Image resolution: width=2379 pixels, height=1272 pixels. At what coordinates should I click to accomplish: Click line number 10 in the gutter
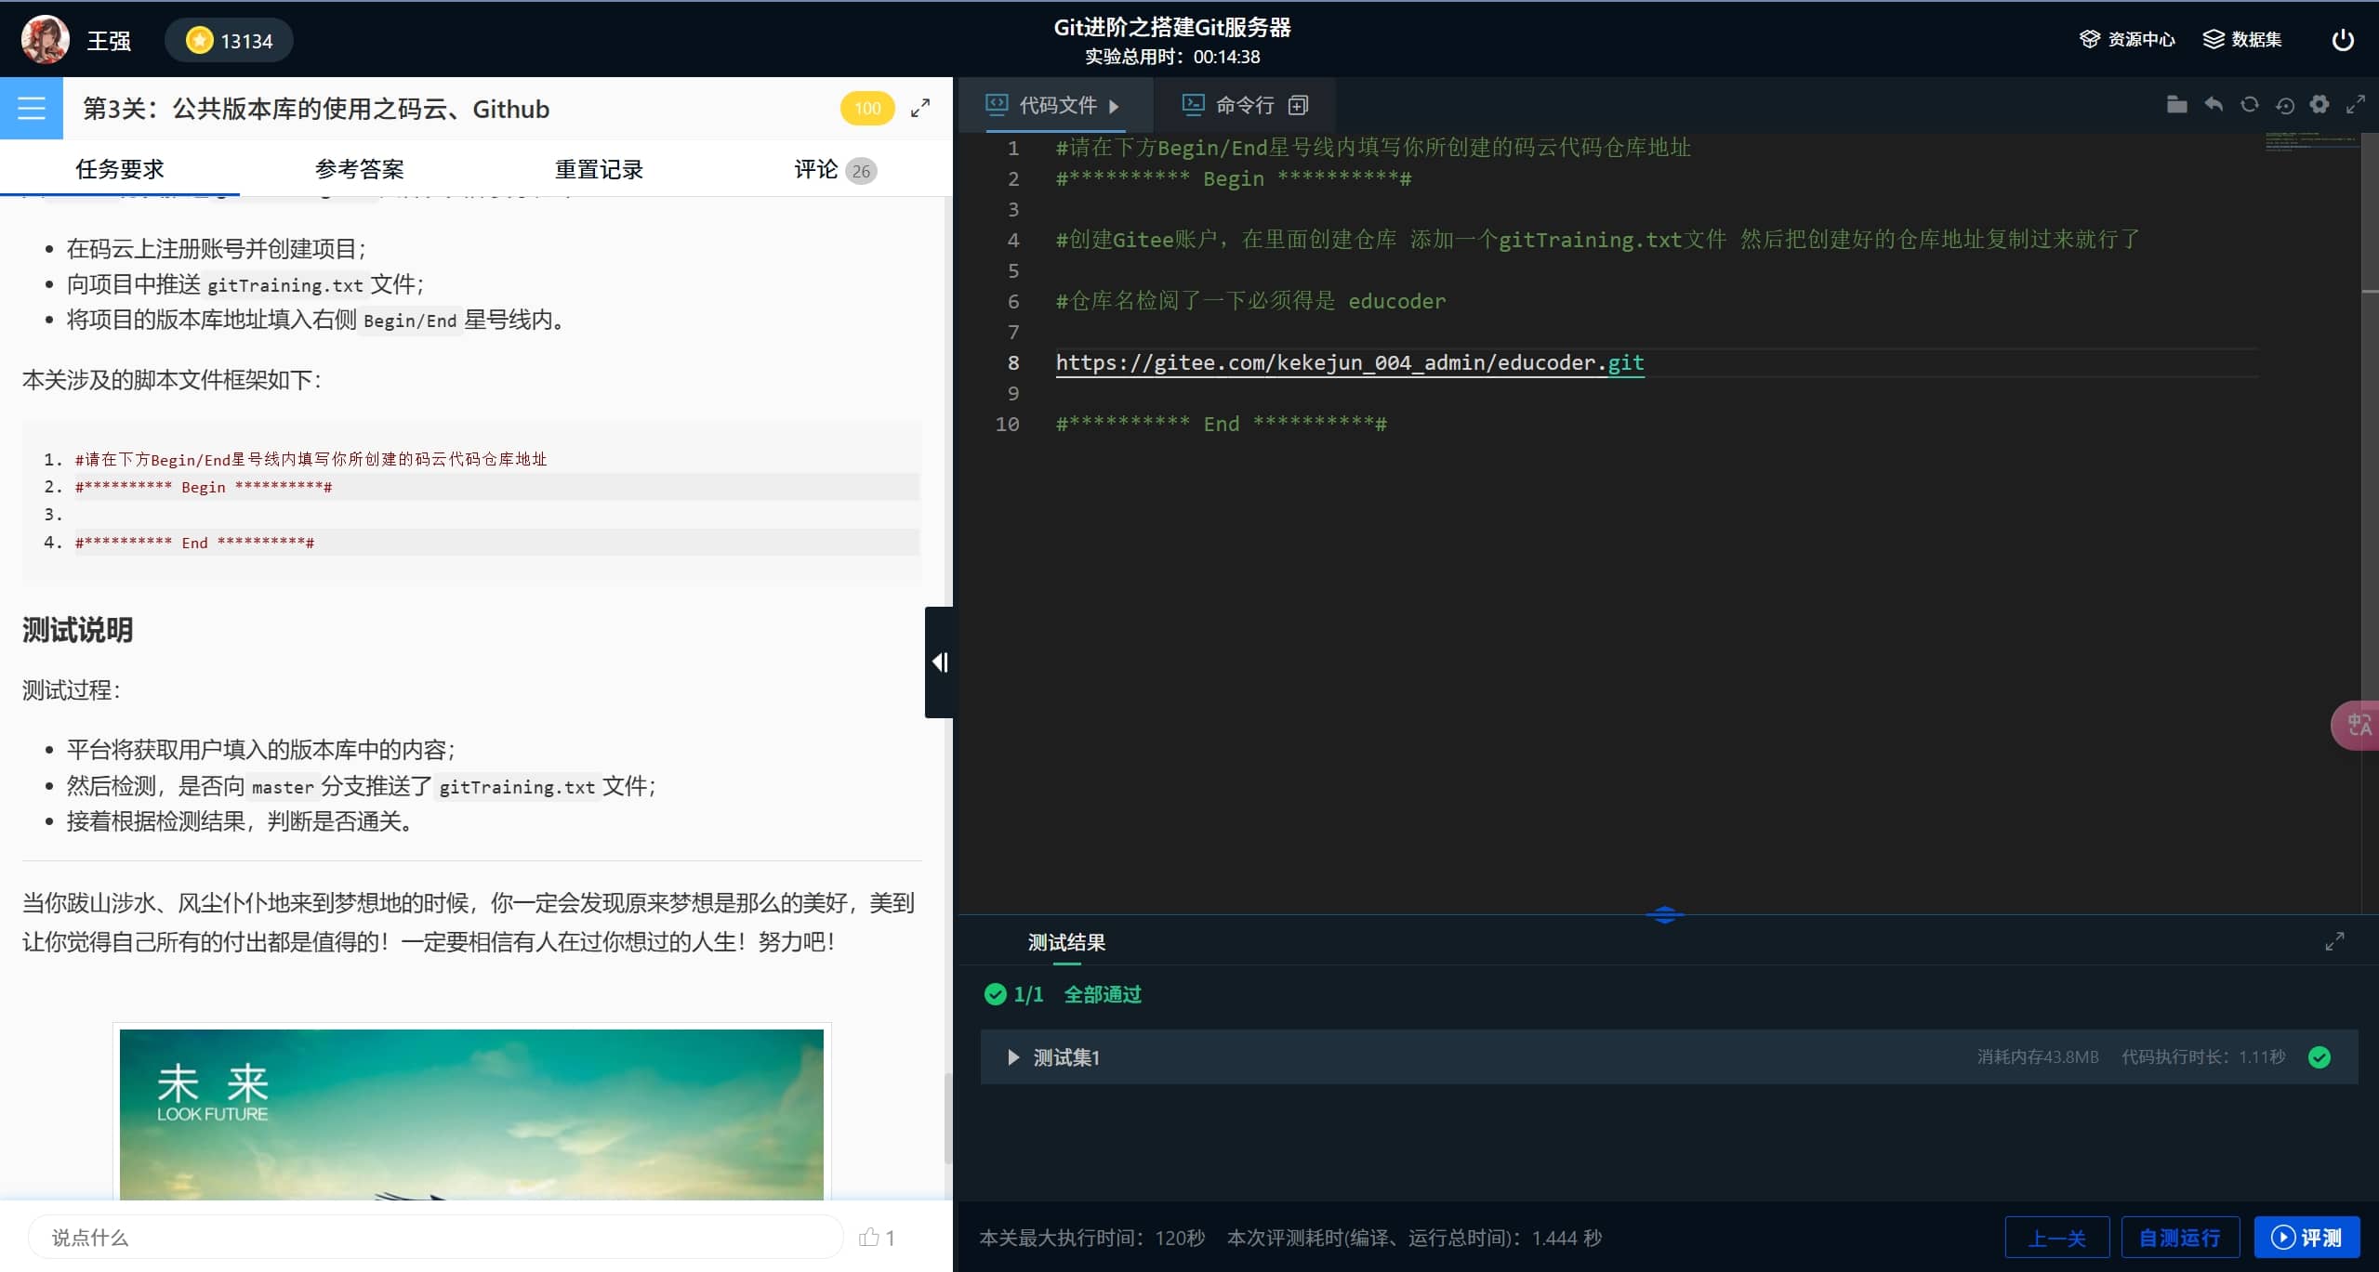(1007, 425)
